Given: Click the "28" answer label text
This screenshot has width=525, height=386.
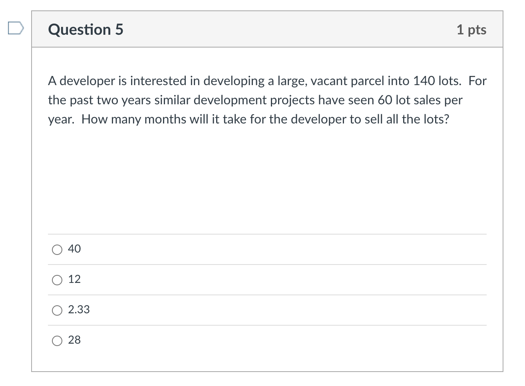Looking at the screenshot, I should (x=74, y=340).
